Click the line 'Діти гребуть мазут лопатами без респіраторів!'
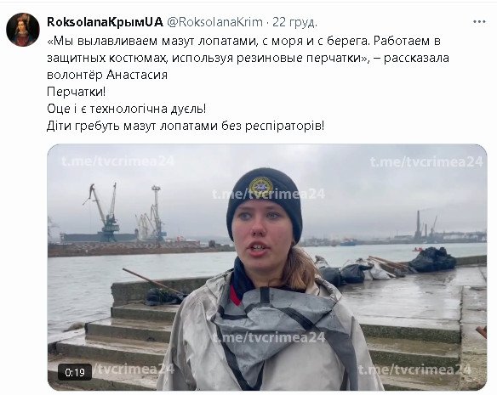The height and width of the screenshot is (395, 497). [x=186, y=126]
